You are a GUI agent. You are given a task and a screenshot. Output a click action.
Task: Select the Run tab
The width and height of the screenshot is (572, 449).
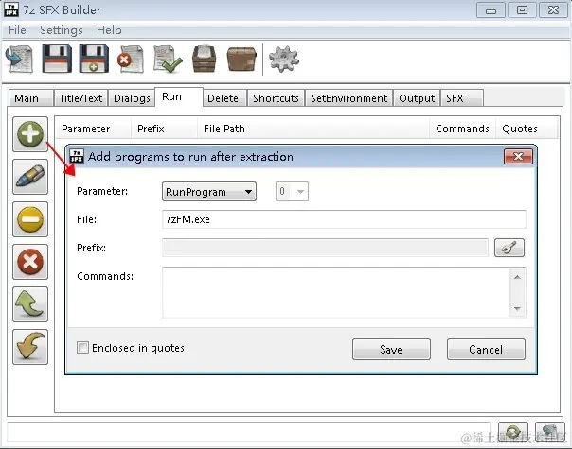(179, 96)
